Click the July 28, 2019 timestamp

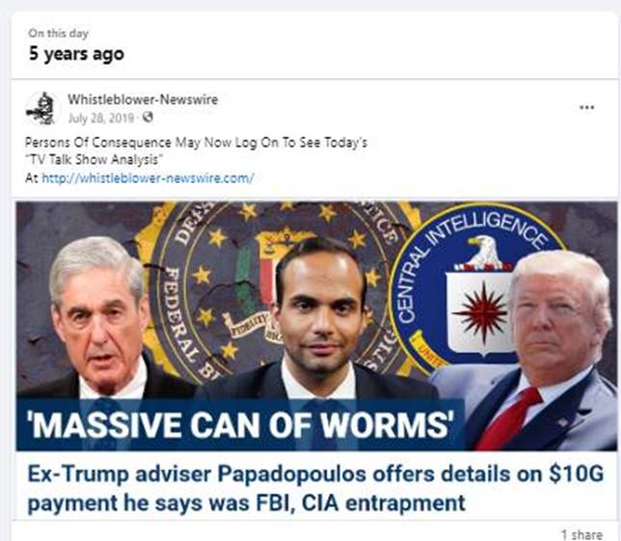(101, 118)
